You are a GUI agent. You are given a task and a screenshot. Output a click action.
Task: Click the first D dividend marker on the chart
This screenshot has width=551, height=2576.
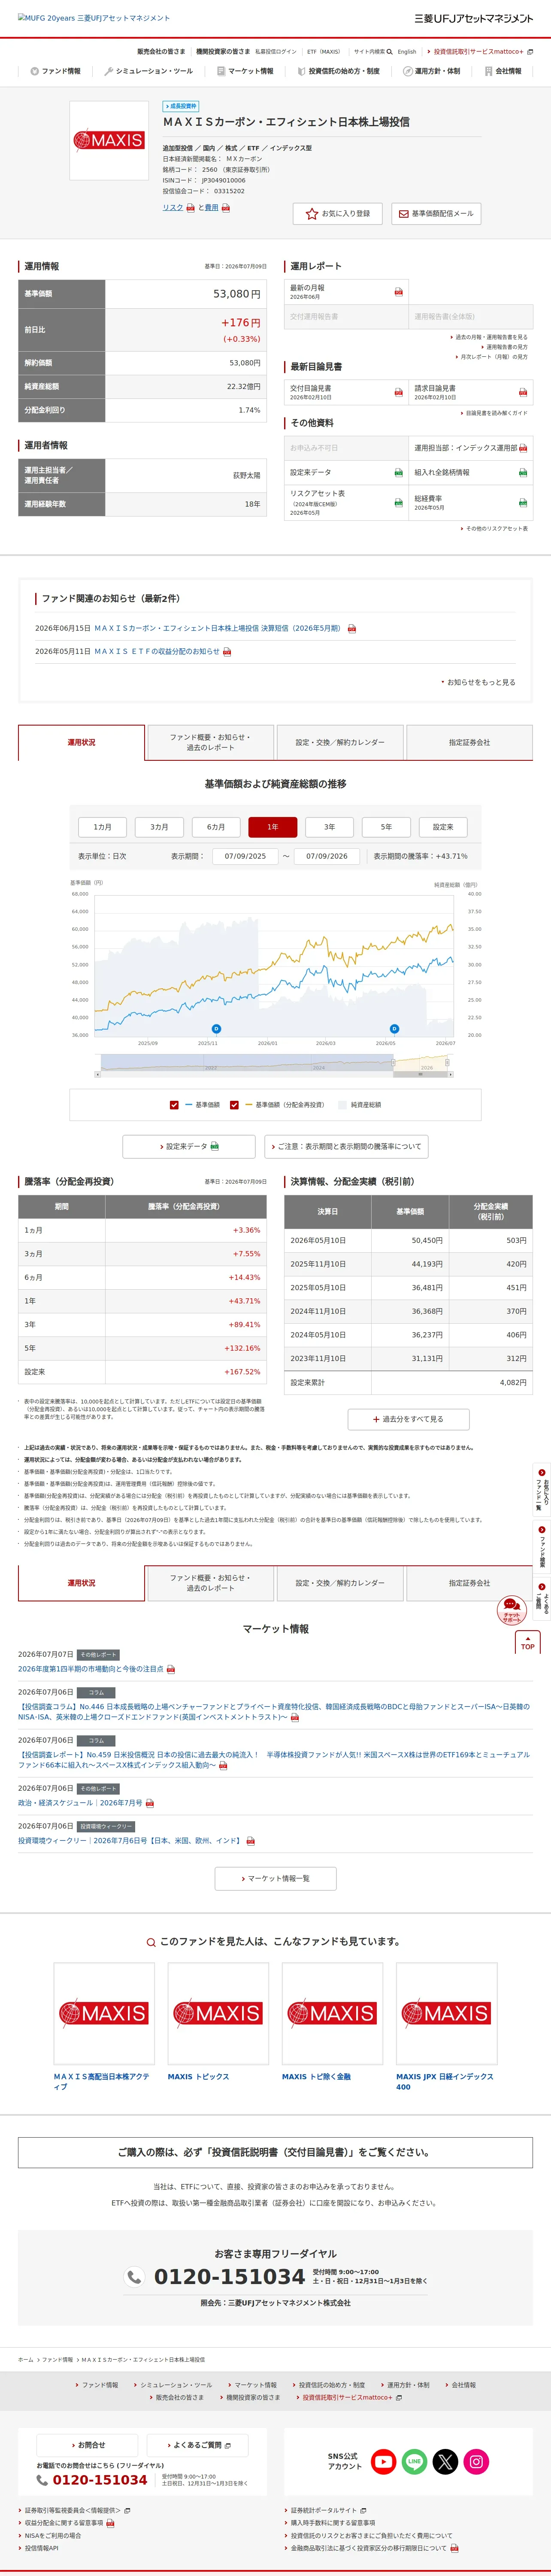click(x=216, y=1029)
